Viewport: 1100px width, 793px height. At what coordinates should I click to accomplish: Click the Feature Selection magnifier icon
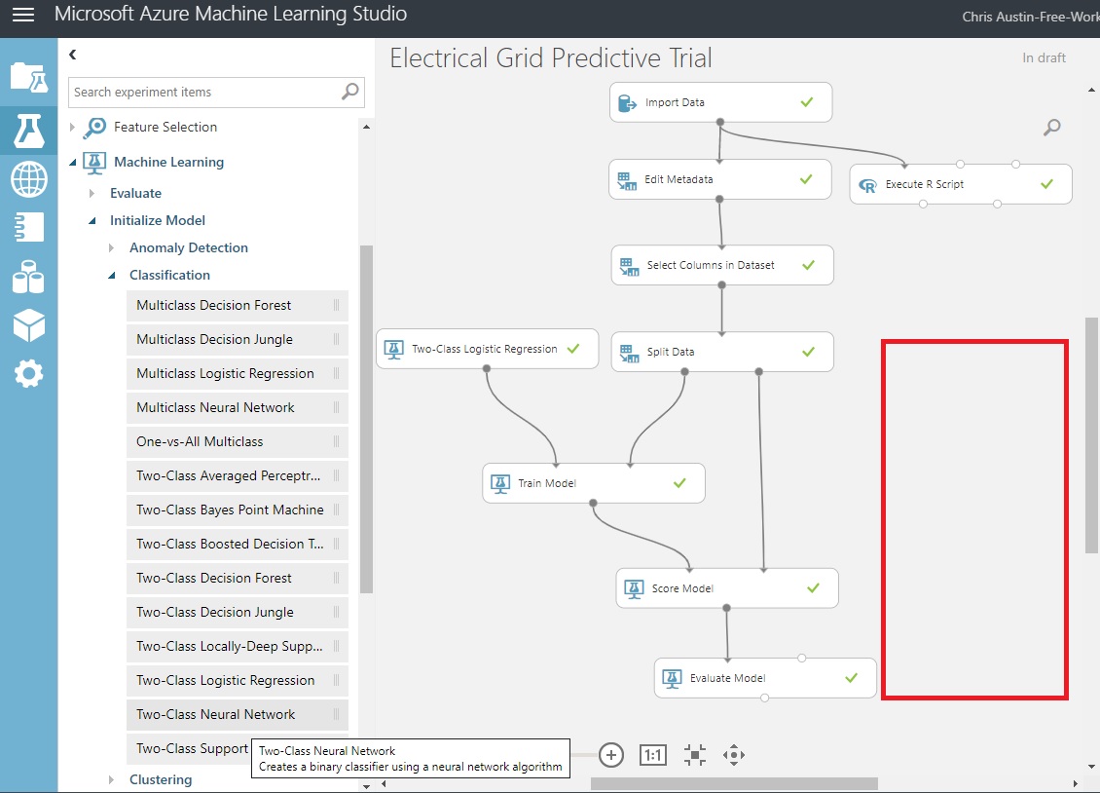[94, 128]
